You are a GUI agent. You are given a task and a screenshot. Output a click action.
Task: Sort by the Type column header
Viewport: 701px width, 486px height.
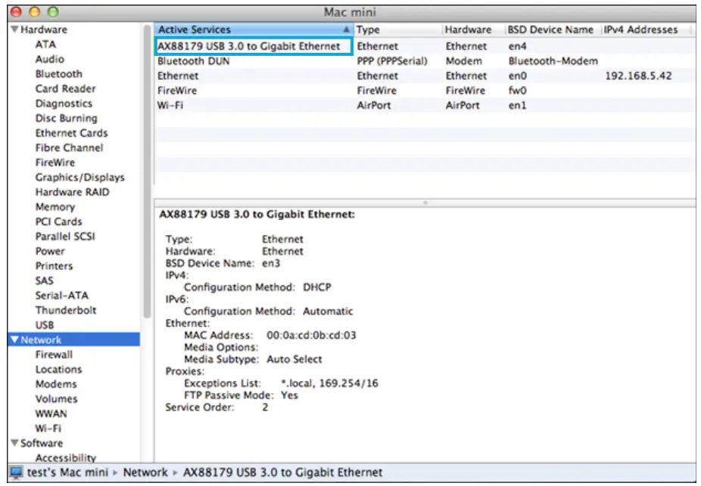pyautogui.click(x=397, y=29)
